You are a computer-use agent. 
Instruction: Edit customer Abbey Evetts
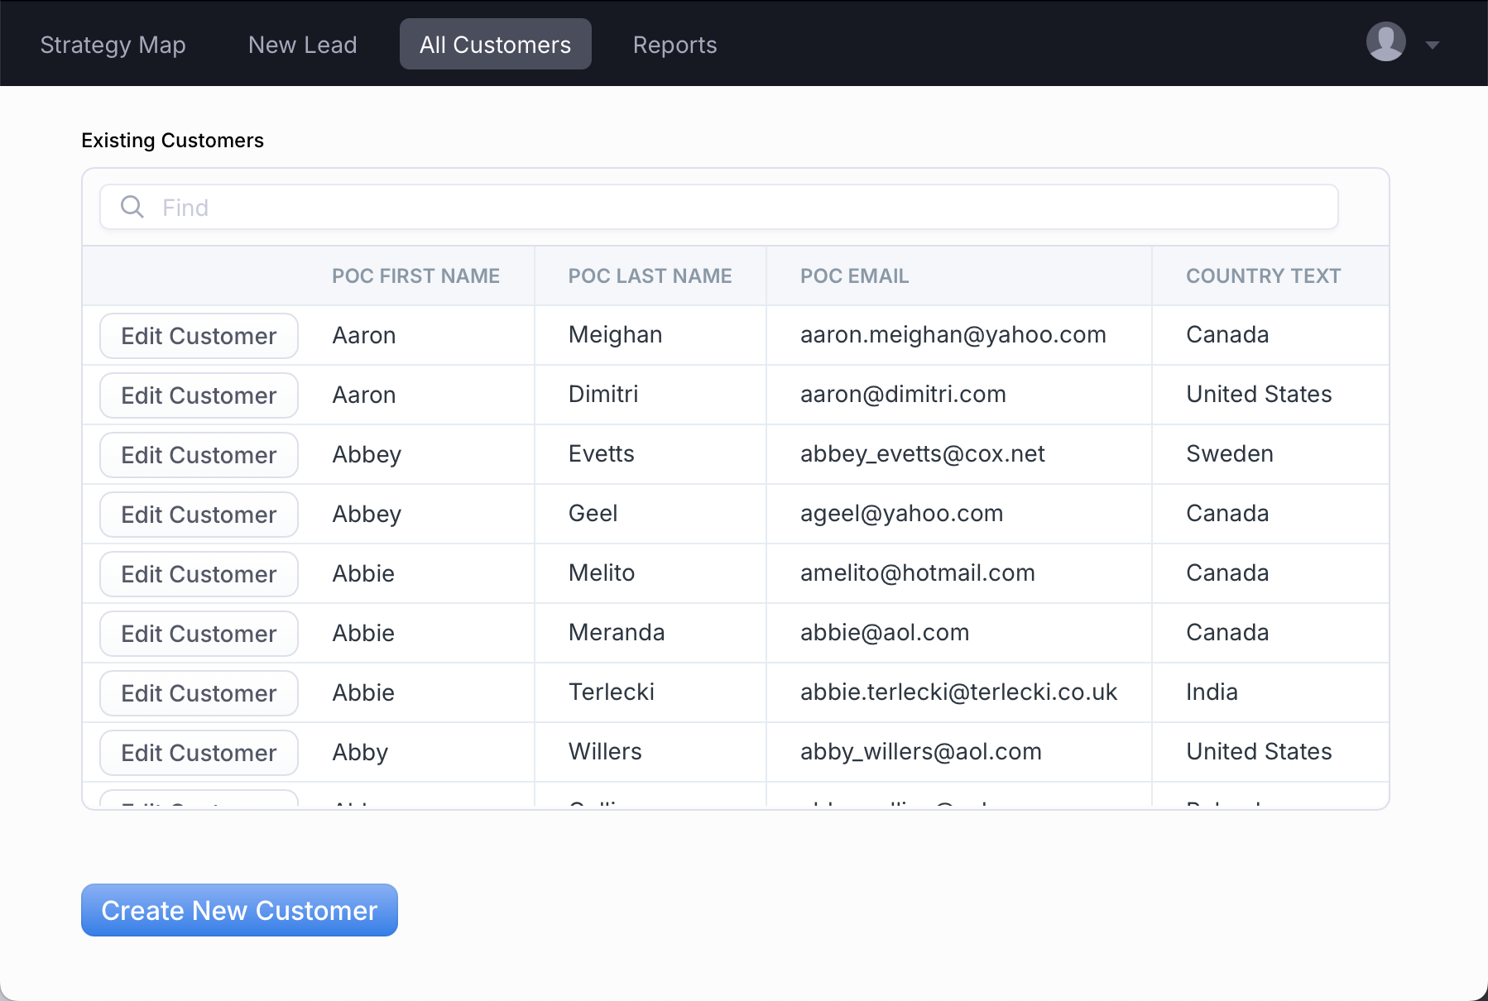point(199,455)
